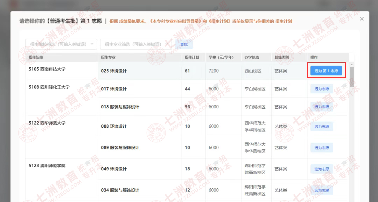The width and height of the screenshot is (378, 202).
Task: Click the table's vertical scrollbar thumb
Action: (x=352, y=77)
